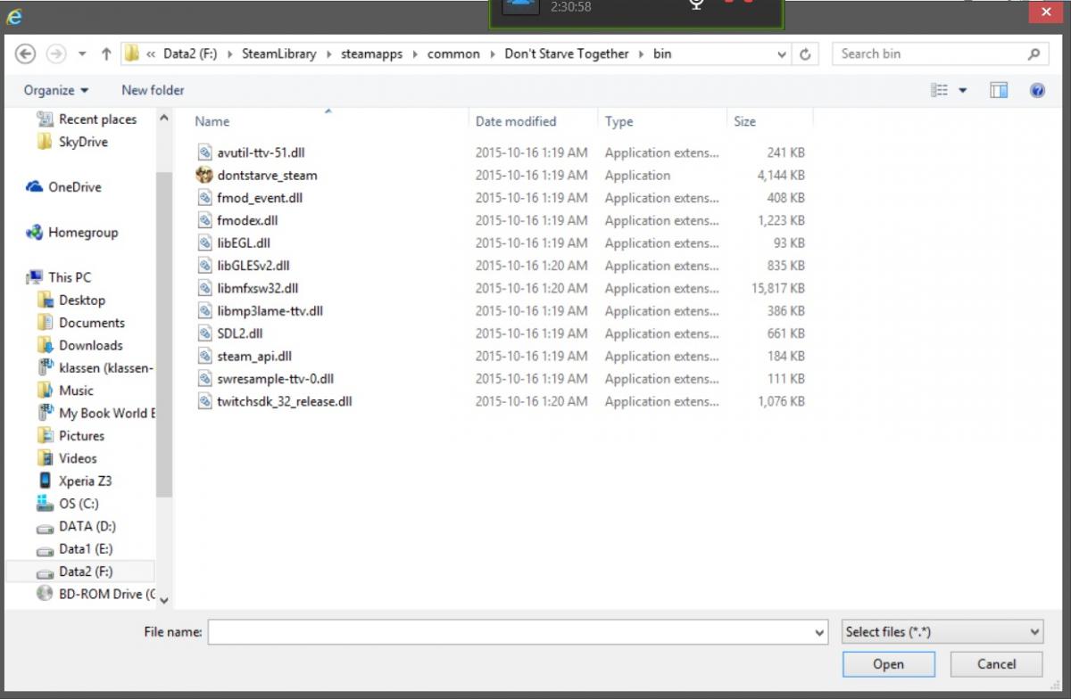Click the File name text field
Viewport: 1071px width, 699px height.
coord(509,632)
